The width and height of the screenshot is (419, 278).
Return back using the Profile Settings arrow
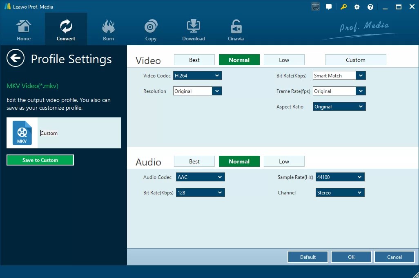pyautogui.click(x=15, y=58)
